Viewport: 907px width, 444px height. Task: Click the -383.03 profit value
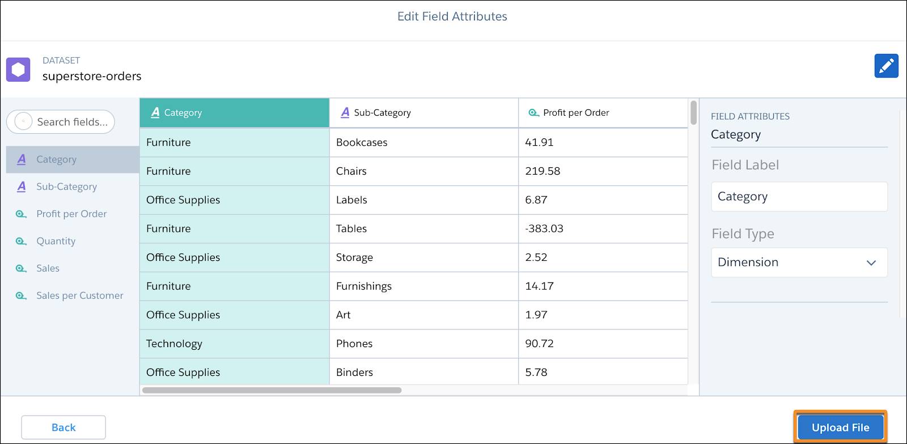tap(544, 229)
